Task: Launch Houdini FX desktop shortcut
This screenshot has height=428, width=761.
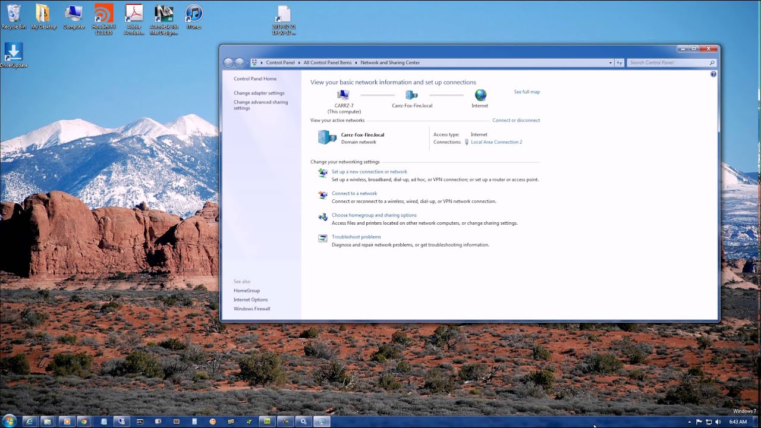Action: point(103,19)
